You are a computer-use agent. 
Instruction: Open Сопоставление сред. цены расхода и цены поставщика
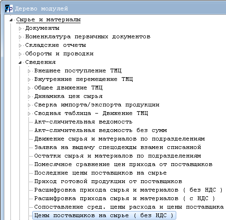pos(129,207)
